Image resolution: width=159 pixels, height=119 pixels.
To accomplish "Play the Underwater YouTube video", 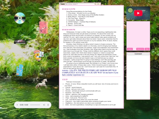I will (138, 13).
